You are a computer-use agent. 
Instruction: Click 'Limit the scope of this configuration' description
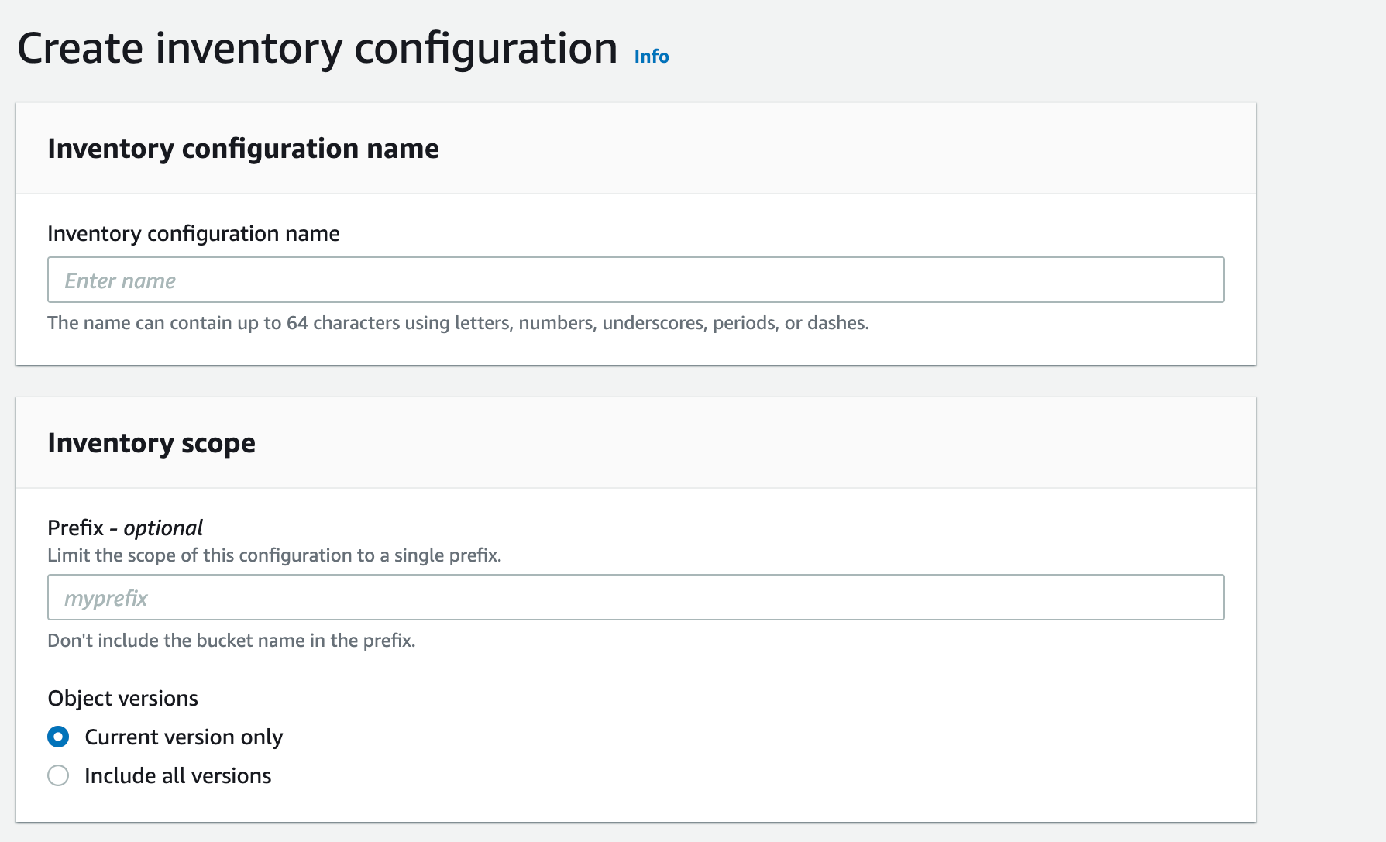tap(274, 555)
